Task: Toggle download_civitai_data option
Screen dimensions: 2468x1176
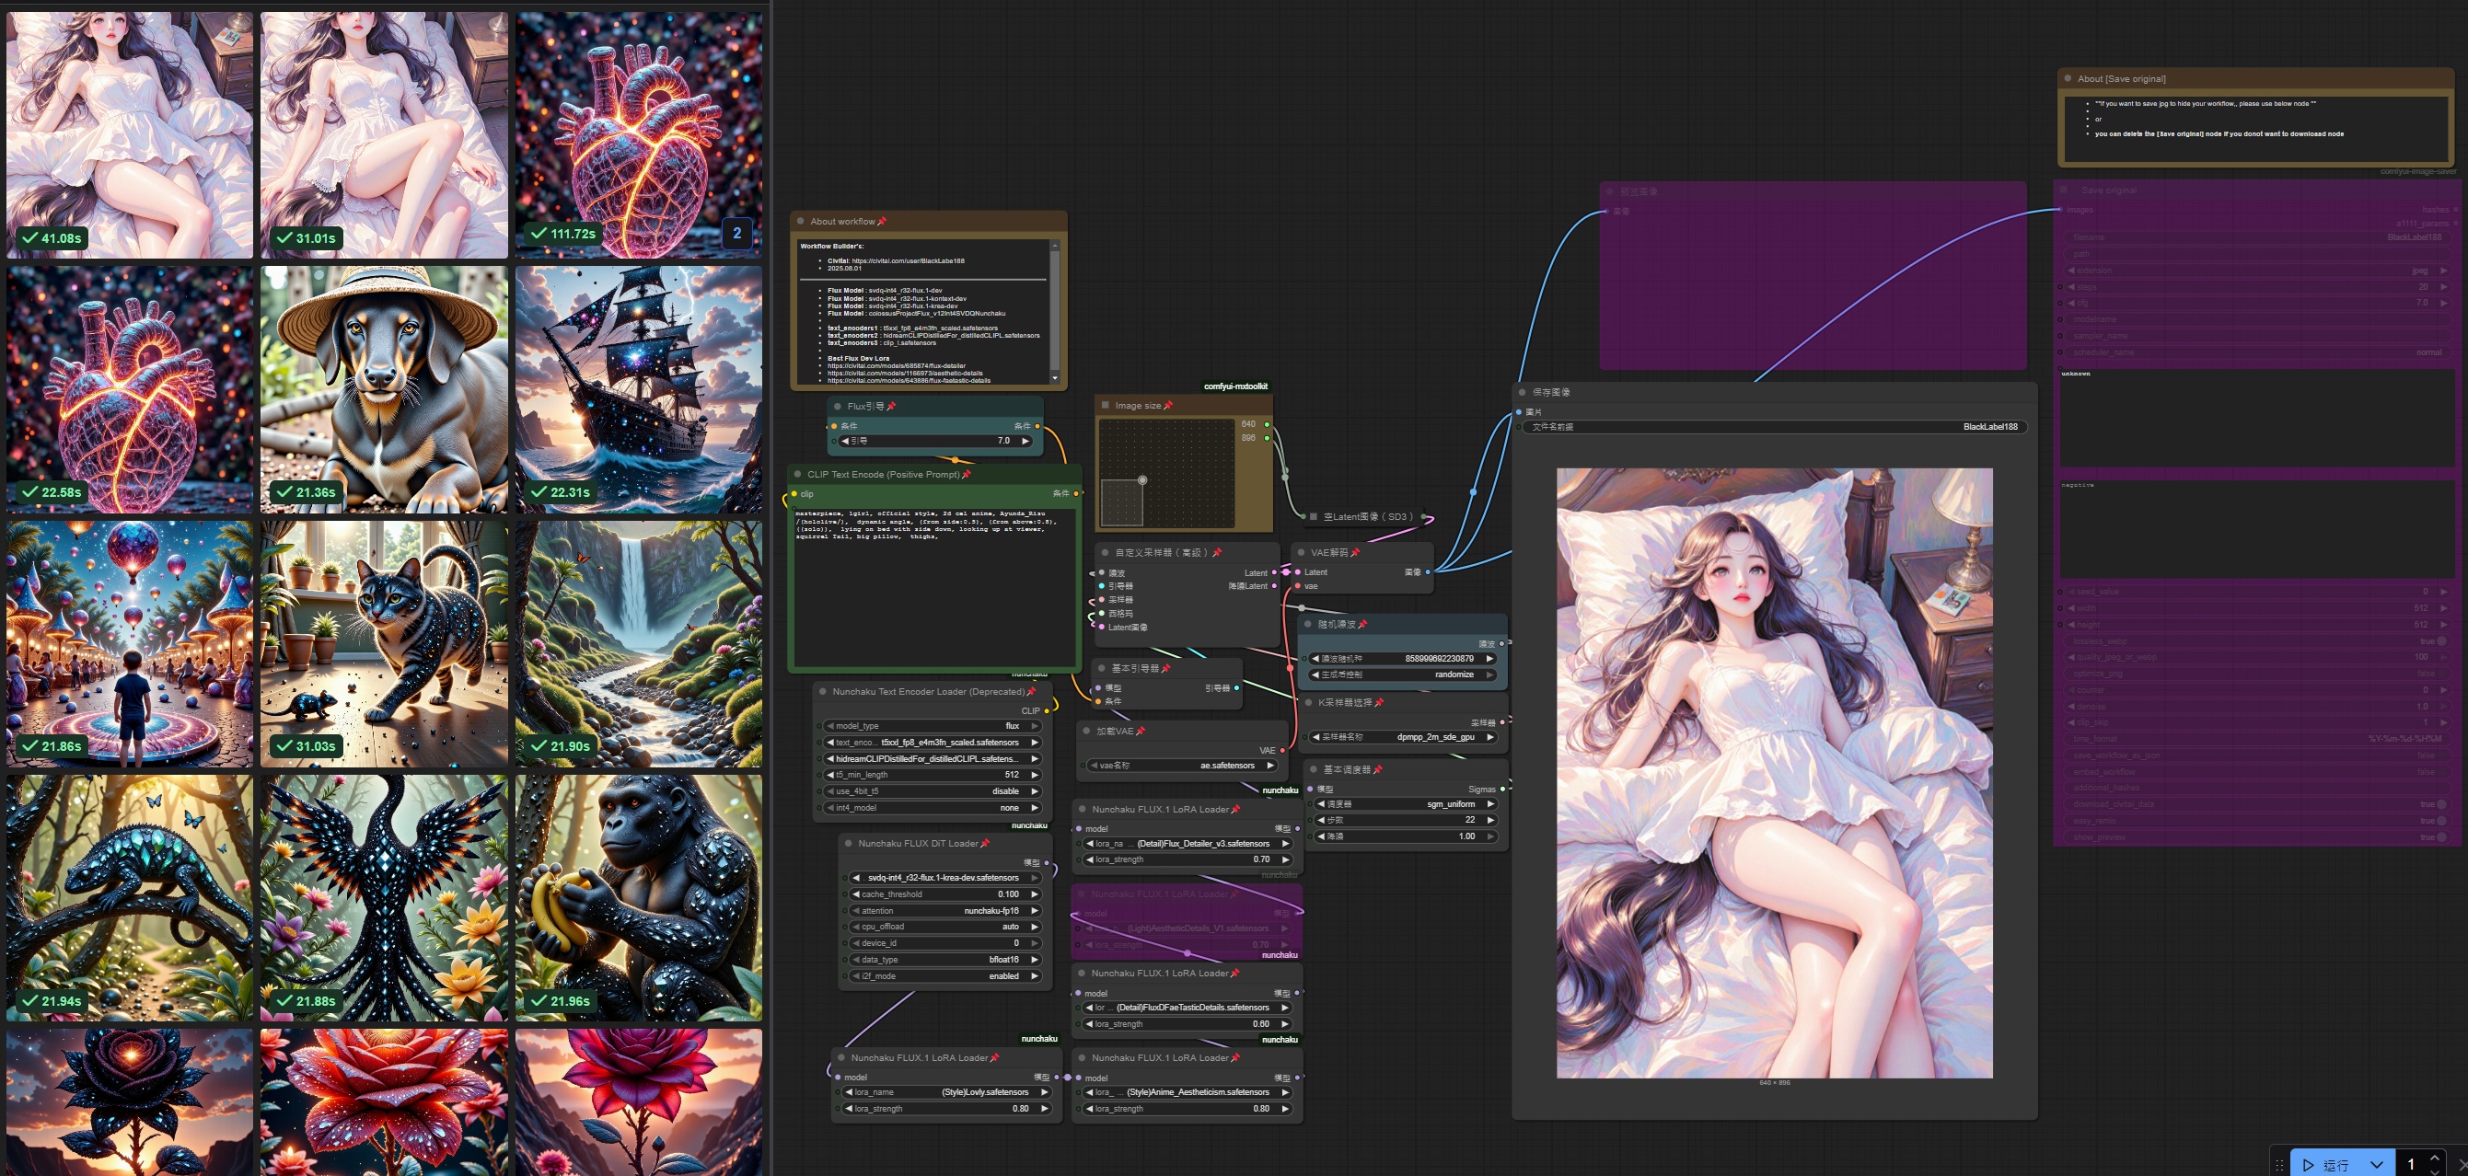Action: click(2441, 804)
